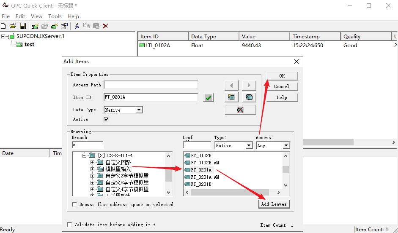Image resolution: width=398 pixels, height=233 pixels.
Task: Click the duplicate item tags button
Action: tap(249, 97)
